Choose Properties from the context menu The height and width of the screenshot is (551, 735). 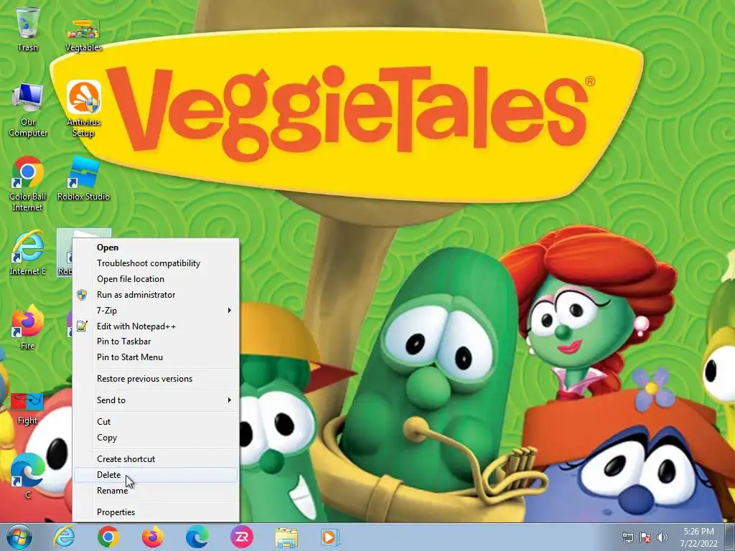[155, 512]
